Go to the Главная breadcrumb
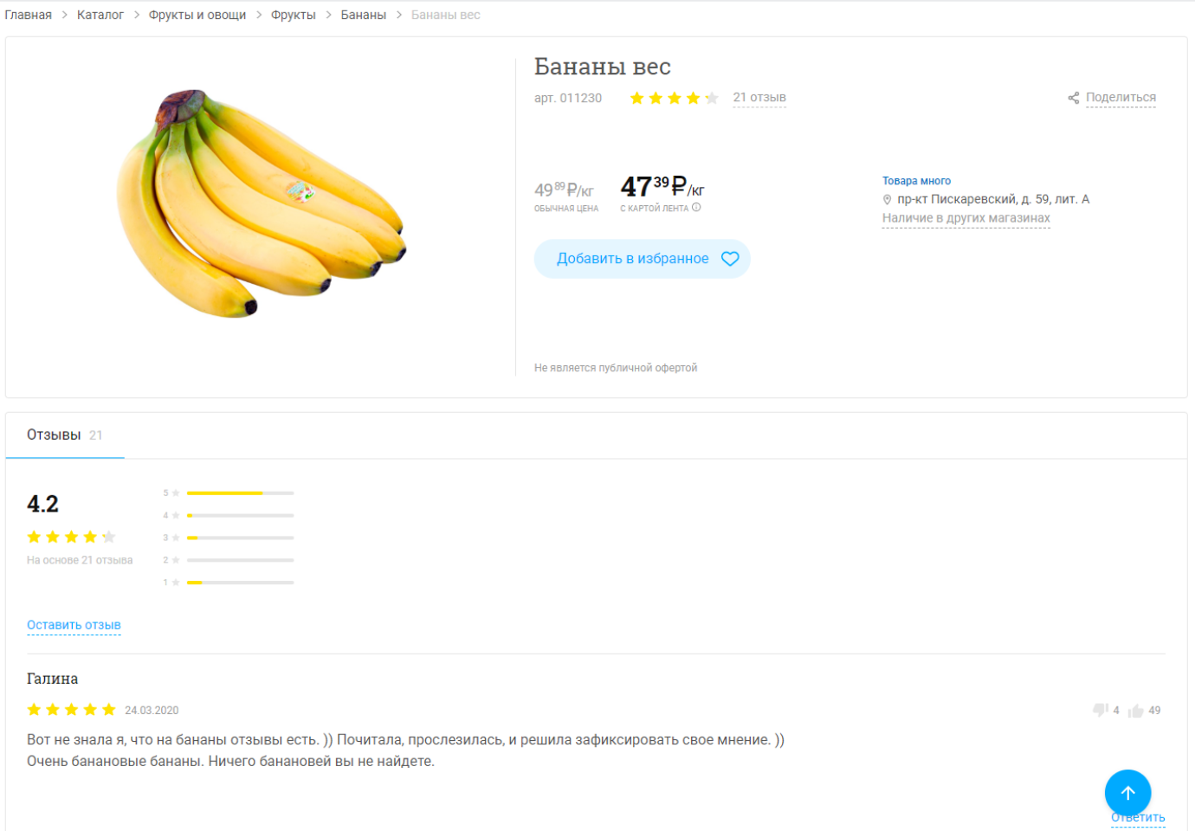Viewport: 1195px width, 831px height. point(29,15)
